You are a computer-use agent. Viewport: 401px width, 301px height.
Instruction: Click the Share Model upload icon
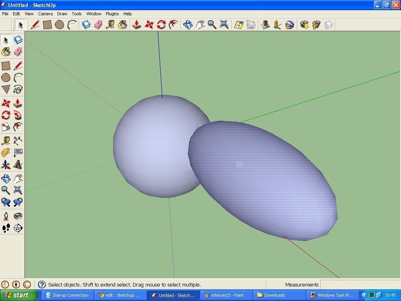pos(316,25)
